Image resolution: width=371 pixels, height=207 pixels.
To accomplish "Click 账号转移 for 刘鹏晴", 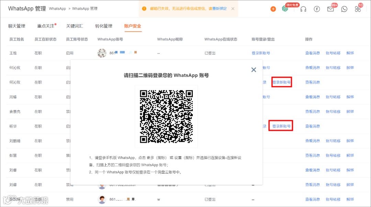I will [x=333, y=141].
